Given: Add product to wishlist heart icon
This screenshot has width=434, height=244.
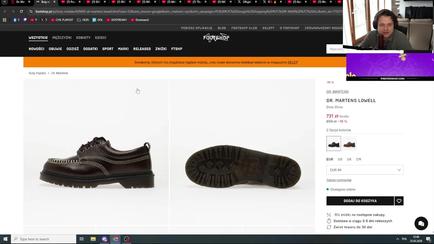Looking at the screenshot, I should [399, 201].
